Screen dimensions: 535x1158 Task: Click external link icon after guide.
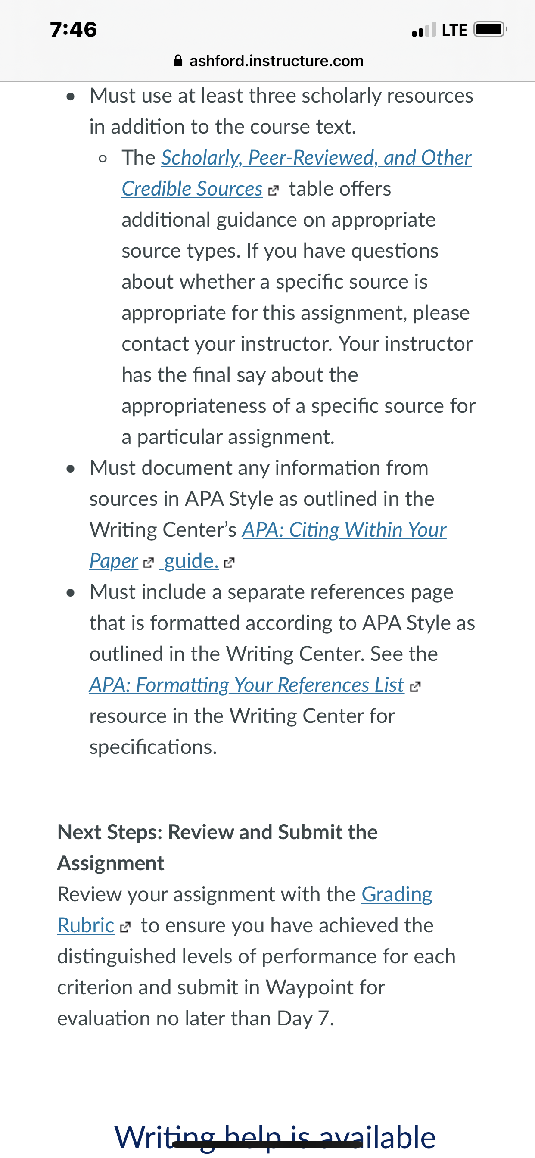[229, 562]
